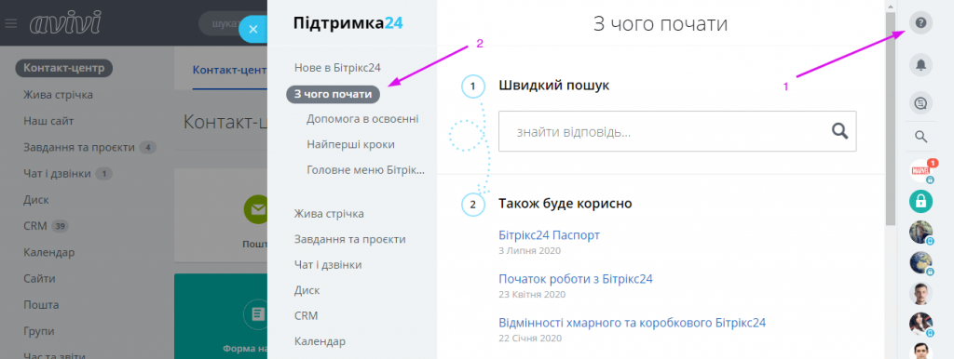Close the help panel with X button
The height and width of the screenshot is (359, 954).
253,29
